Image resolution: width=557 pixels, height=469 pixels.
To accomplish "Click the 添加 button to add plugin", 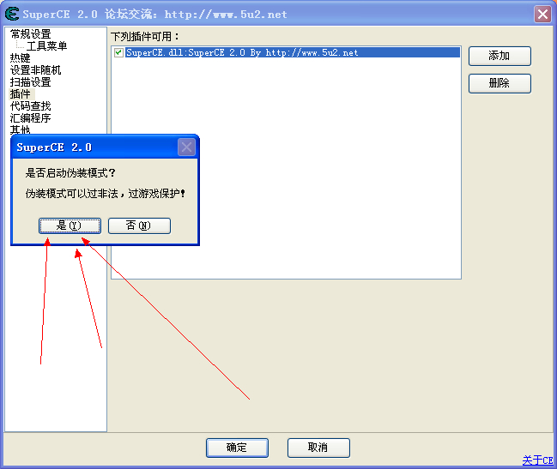I will (499, 56).
